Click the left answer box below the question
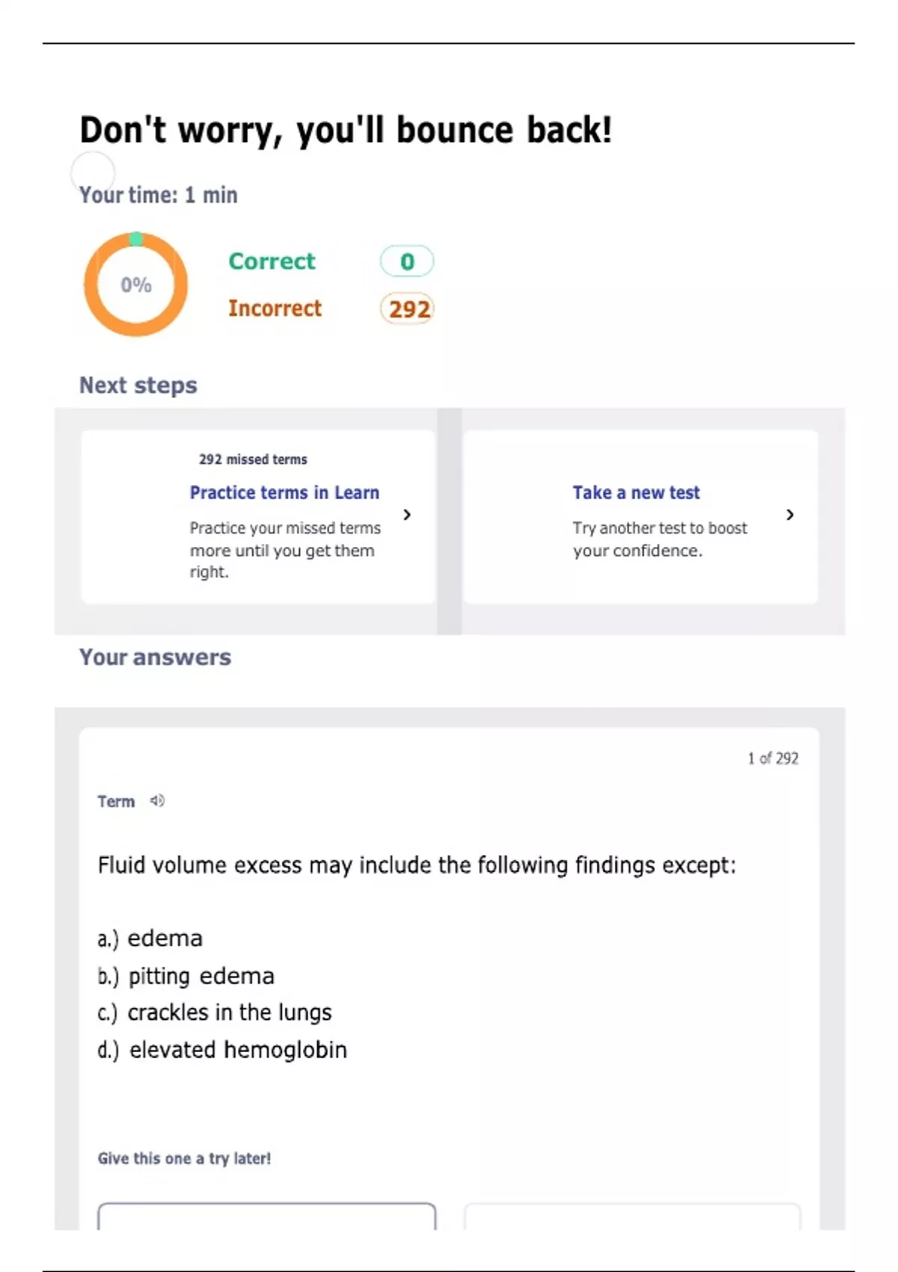The width and height of the screenshot is (898, 1272). pos(266,1217)
